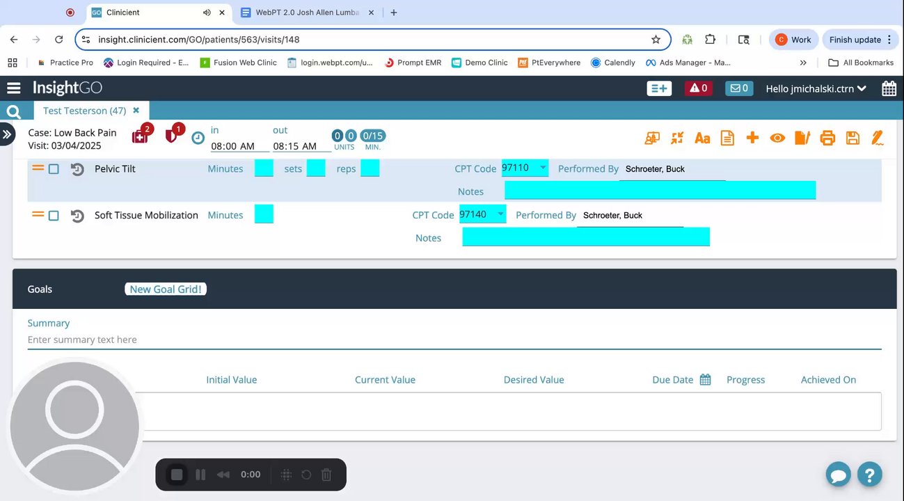Viewport: 904px width, 501px height.
Task: Click the Pelvic Tilt reps field
Action: (x=370, y=168)
